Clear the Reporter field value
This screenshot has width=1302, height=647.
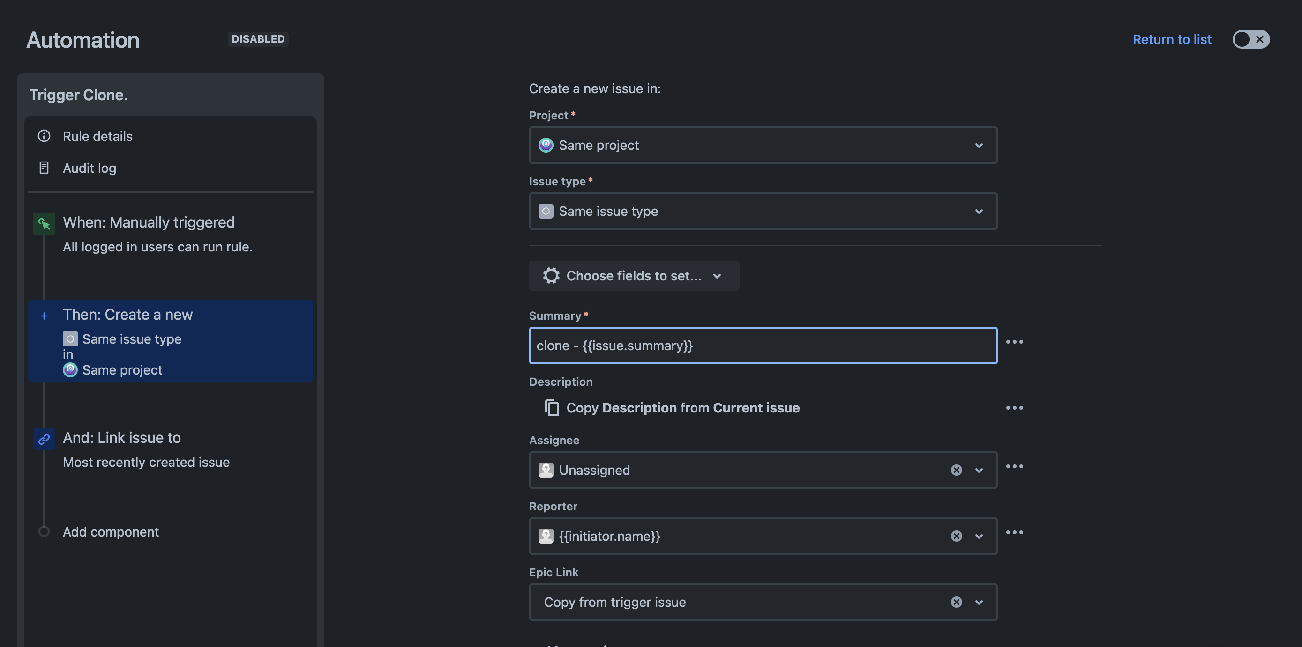(x=956, y=536)
